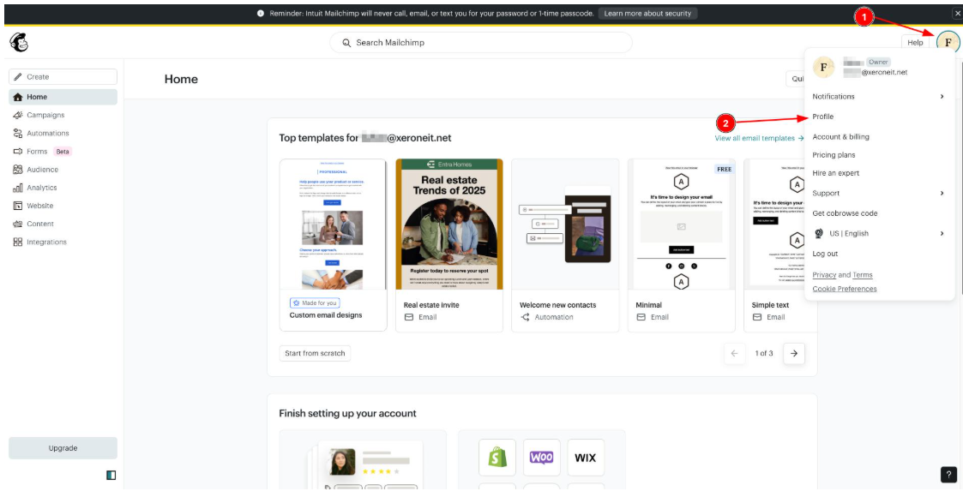Click the Campaigns megaphone icon
963x491 pixels.
click(18, 115)
